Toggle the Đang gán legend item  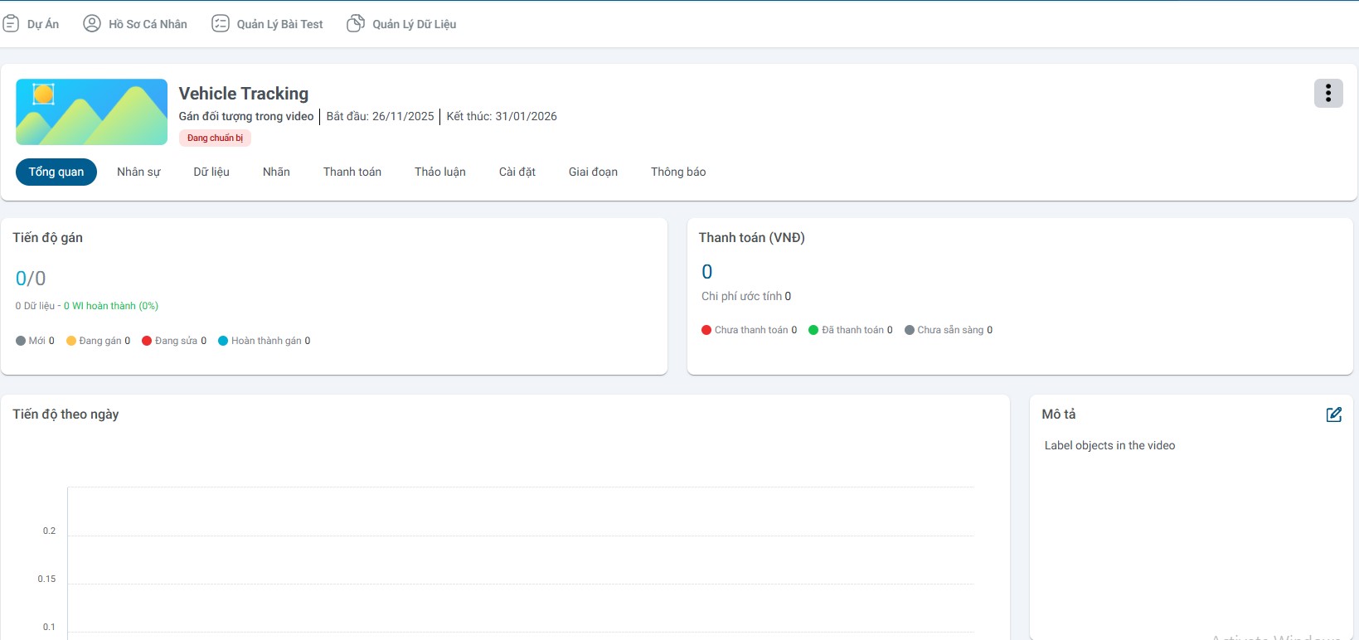98,341
